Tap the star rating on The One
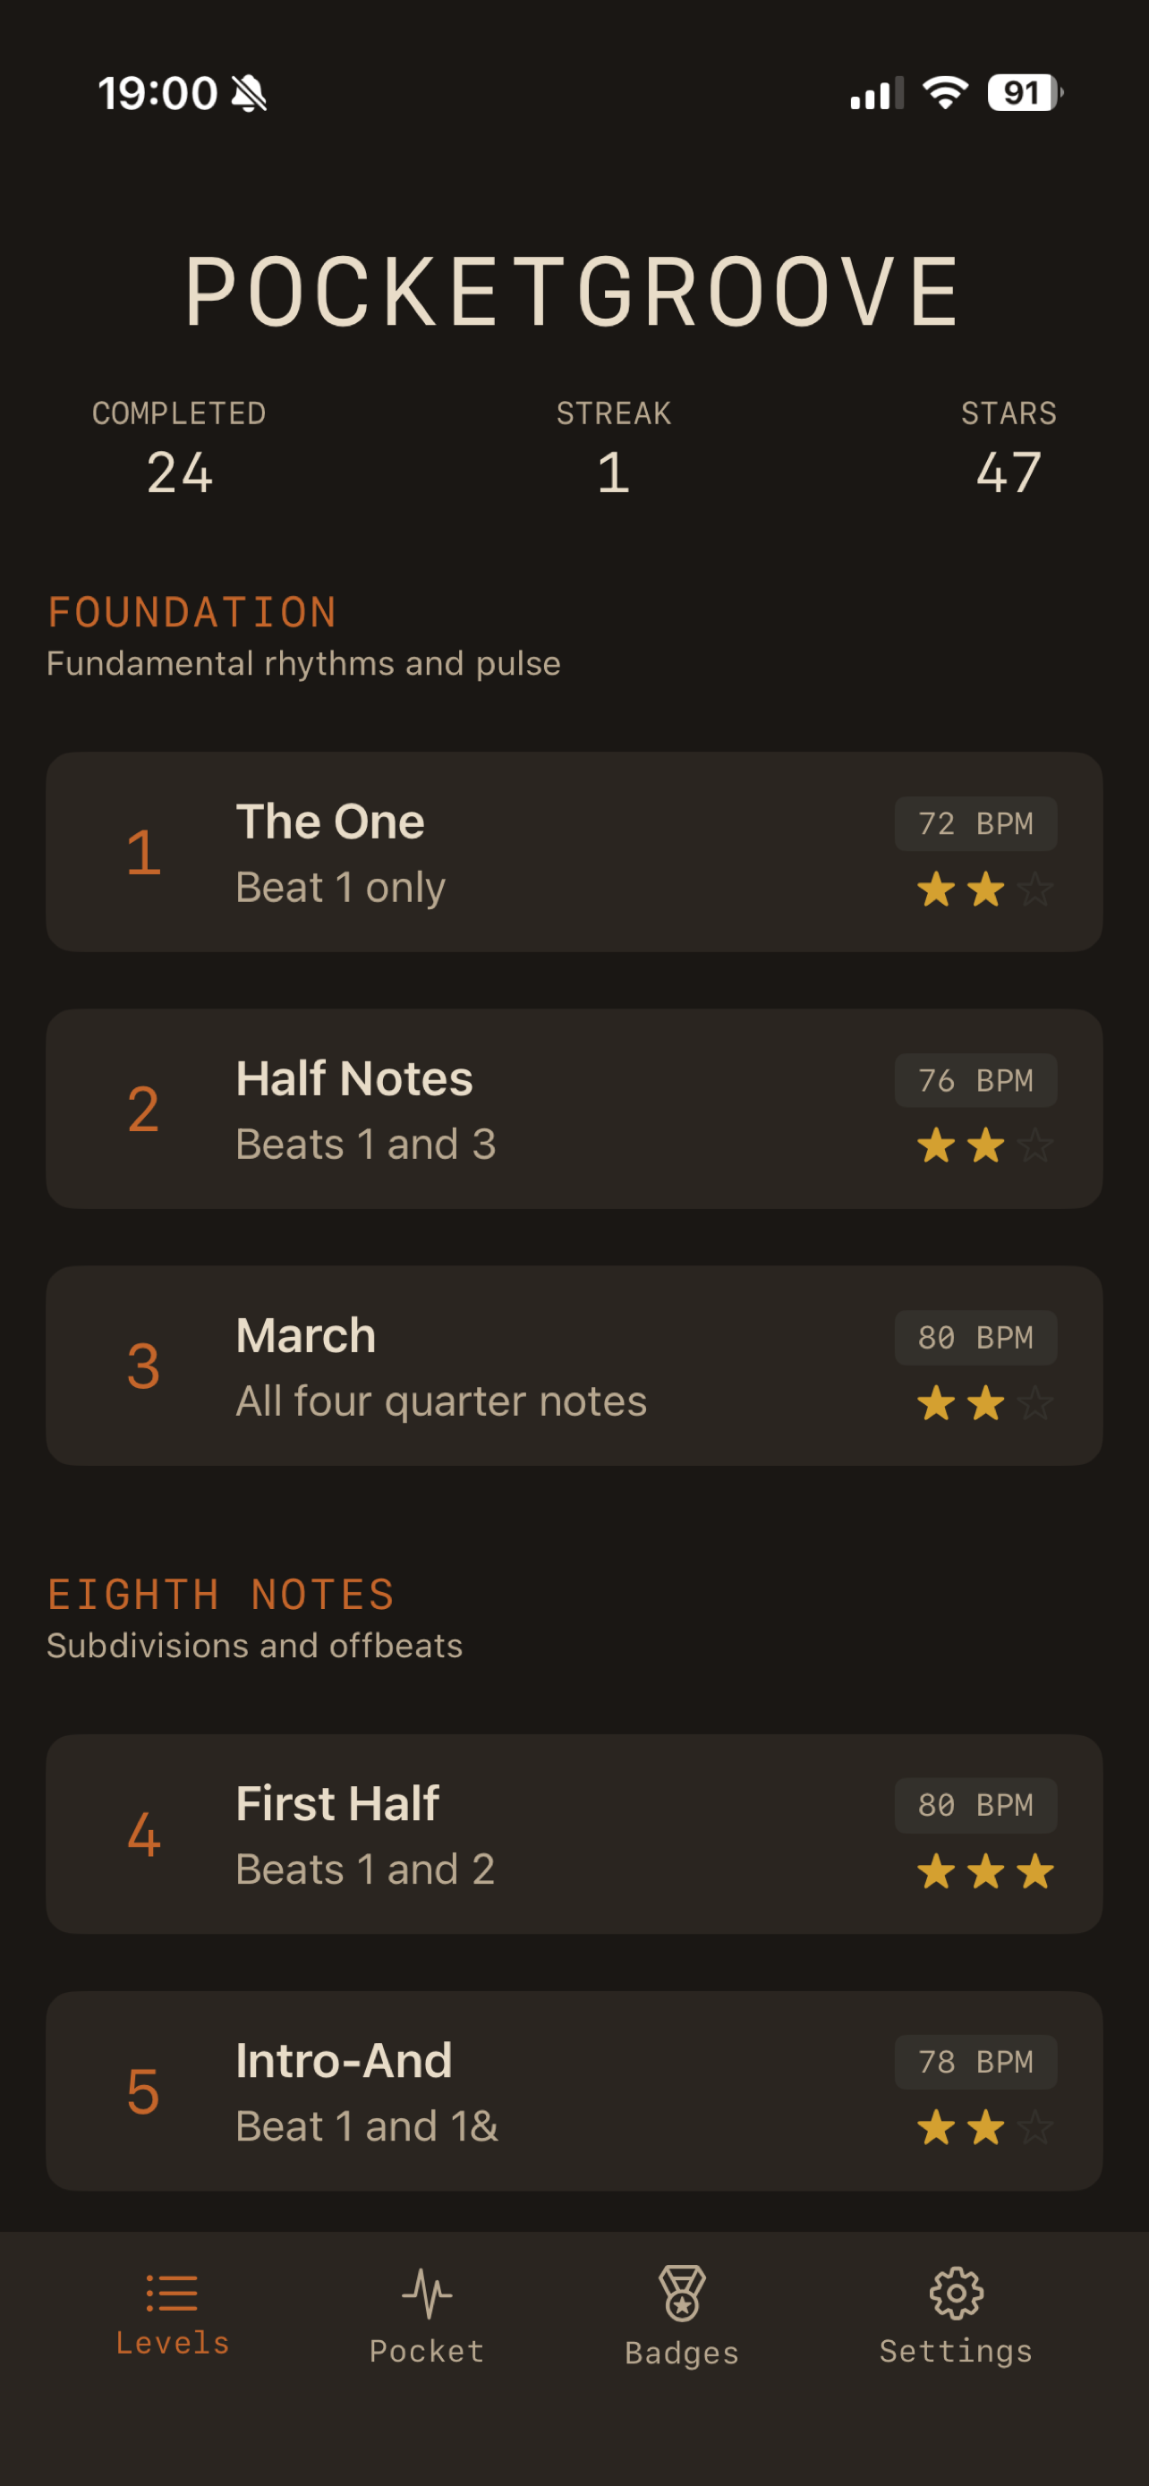The width and height of the screenshot is (1149, 2486). click(985, 890)
